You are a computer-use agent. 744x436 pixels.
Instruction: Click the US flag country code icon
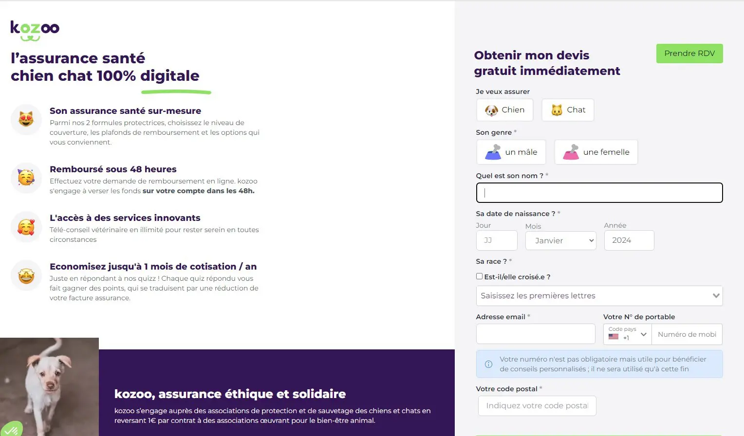(614, 337)
